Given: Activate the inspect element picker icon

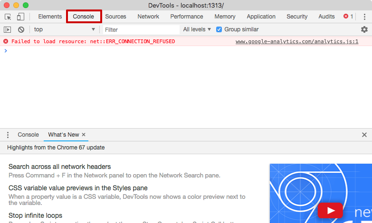Looking at the screenshot, I should tap(8, 17).
